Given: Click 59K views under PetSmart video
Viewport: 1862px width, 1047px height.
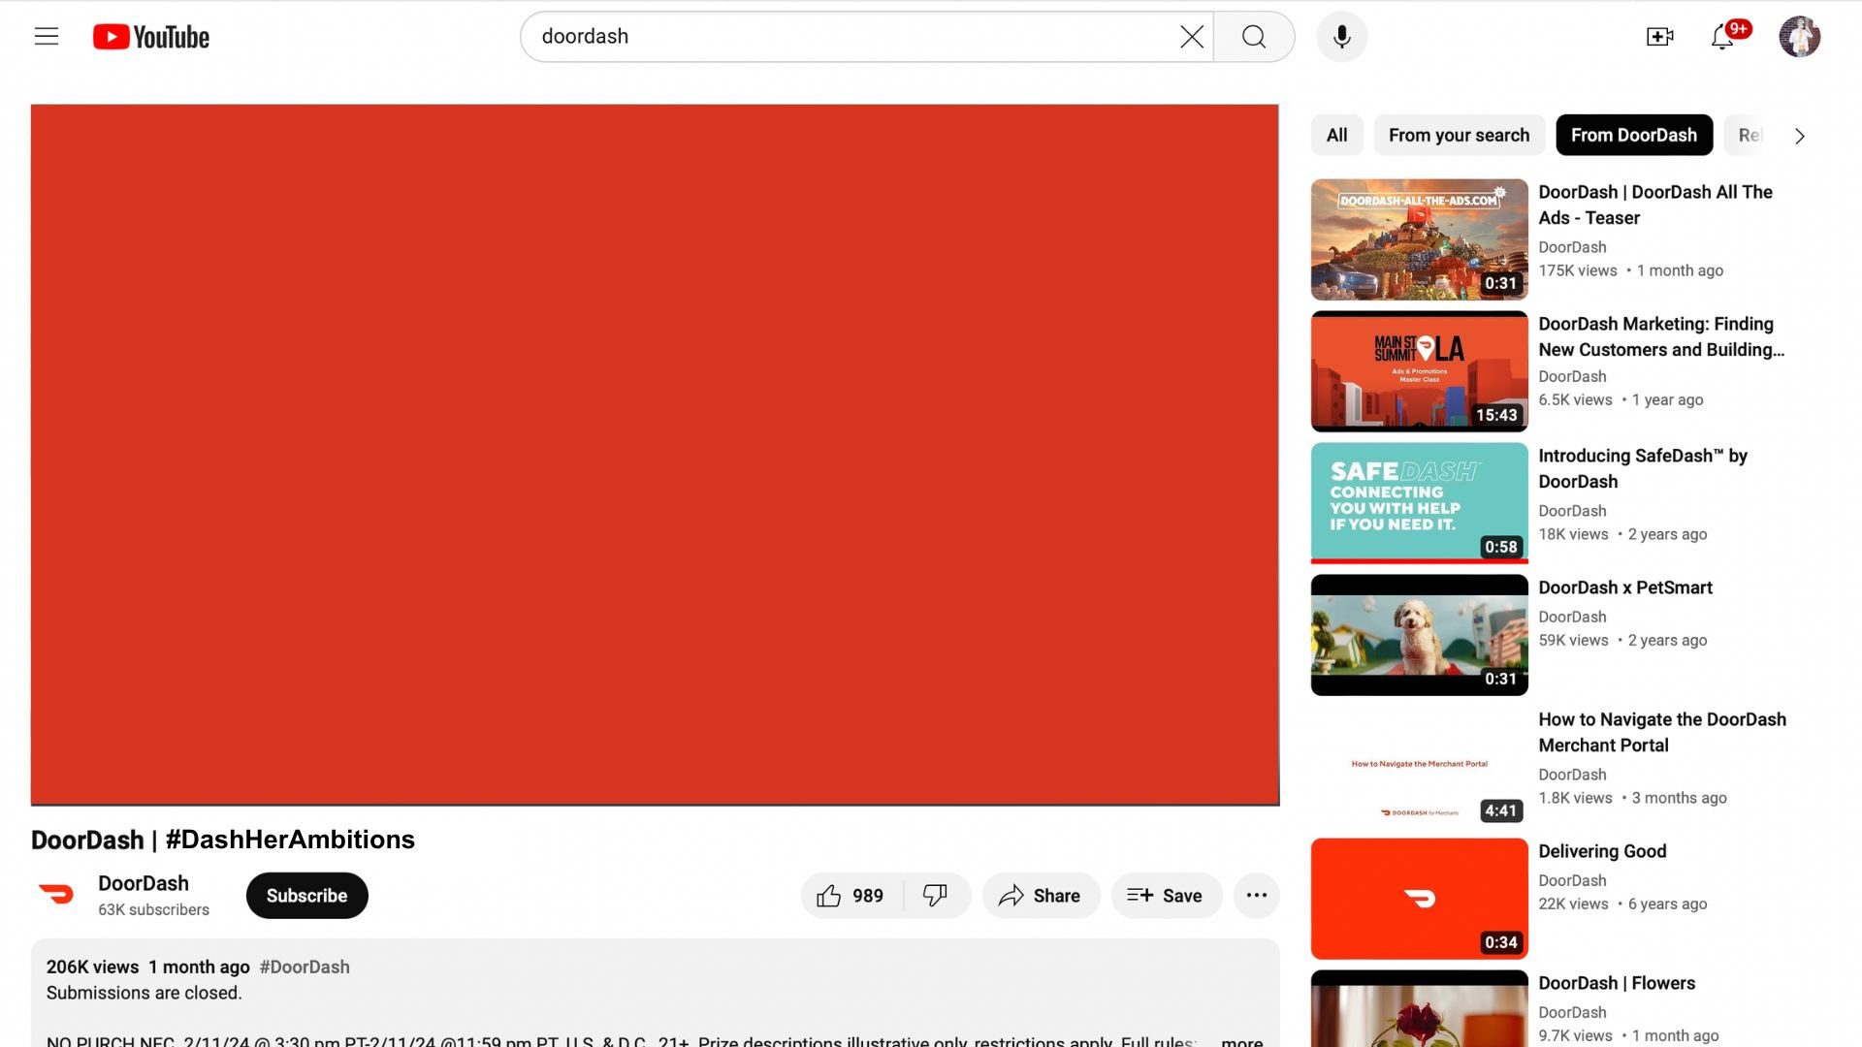Looking at the screenshot, I should tap(1573, 640).
